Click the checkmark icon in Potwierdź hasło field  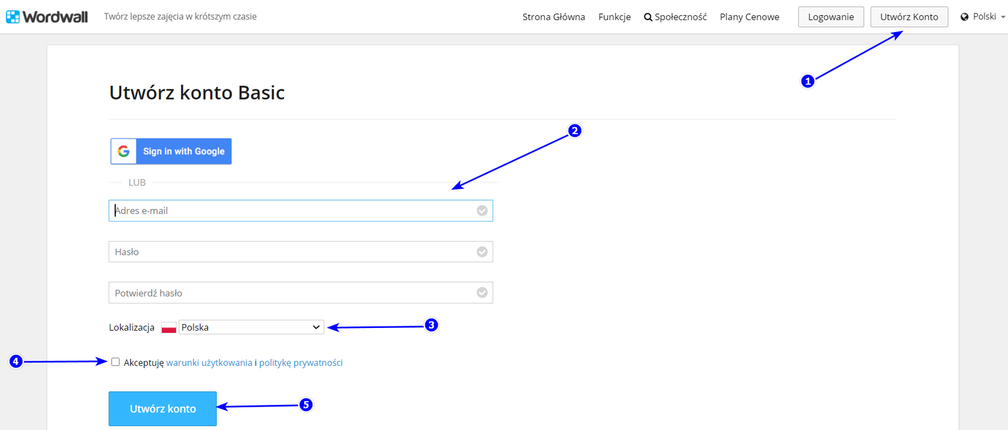click(482, 293)
